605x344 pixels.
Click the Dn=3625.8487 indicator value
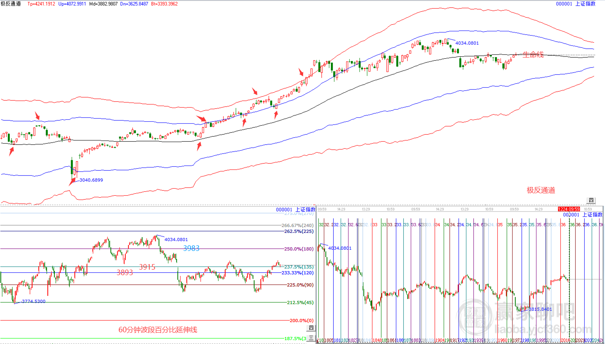[134, 4]
